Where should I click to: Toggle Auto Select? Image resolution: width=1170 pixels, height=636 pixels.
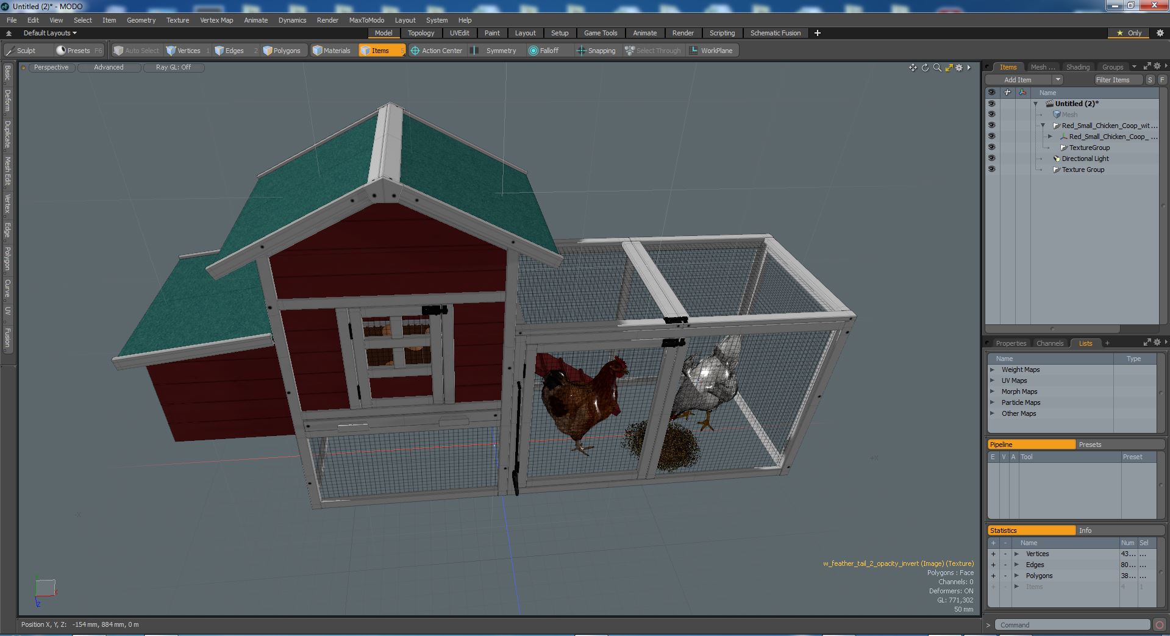tap(137, 51)
